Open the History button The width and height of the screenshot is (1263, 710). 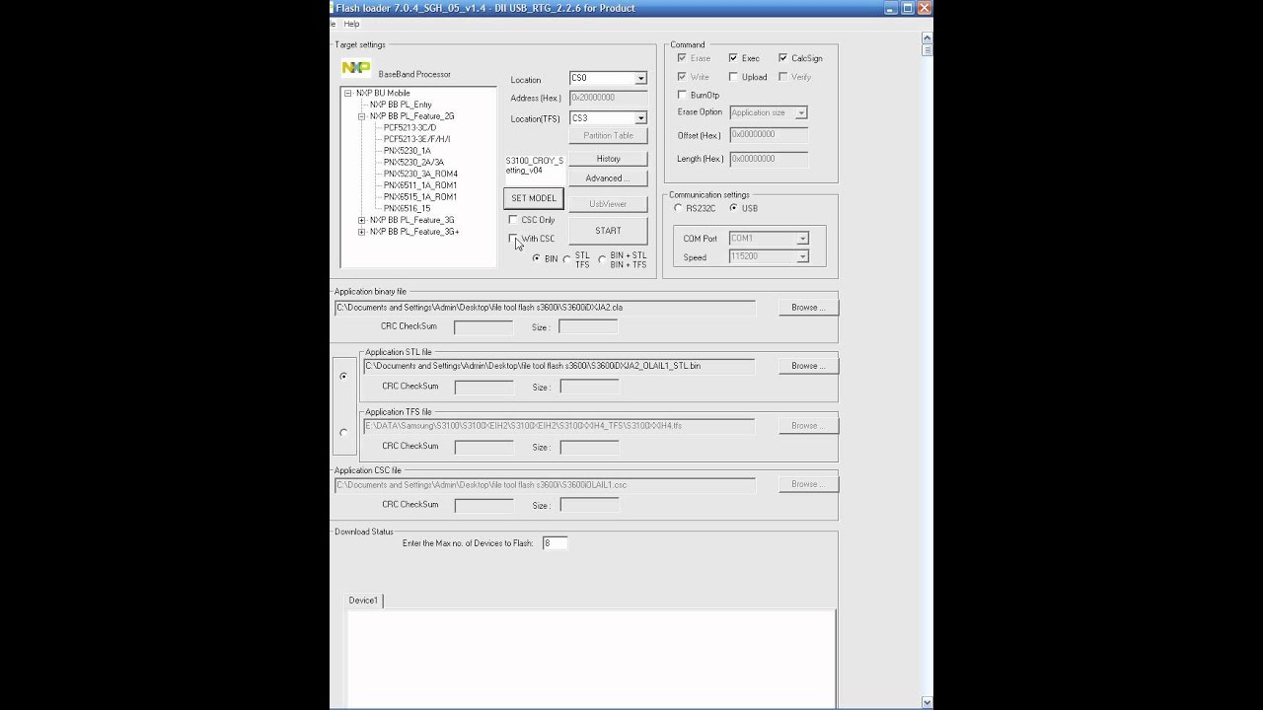point(608,159)
